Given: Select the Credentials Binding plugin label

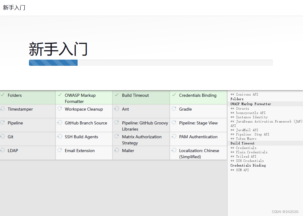Looking at the screenshot, I should click(198, 95).
